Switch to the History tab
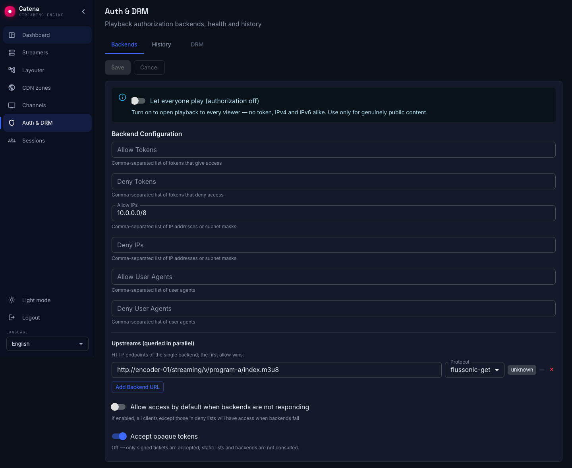The image size is (572, 468). coord(161,44)
